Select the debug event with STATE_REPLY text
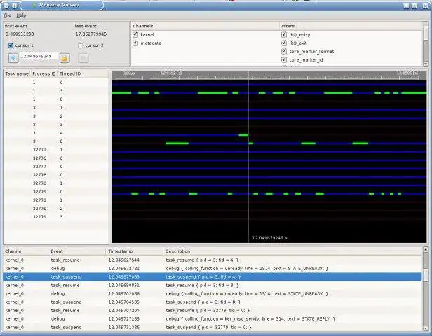This screenshot has height=336, width=432. (212, 319)
